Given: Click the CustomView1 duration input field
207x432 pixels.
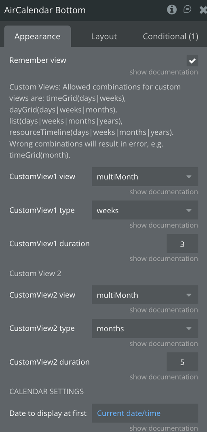Looking at the screenshot, I should pyautogui.click(x=182, y=244).
